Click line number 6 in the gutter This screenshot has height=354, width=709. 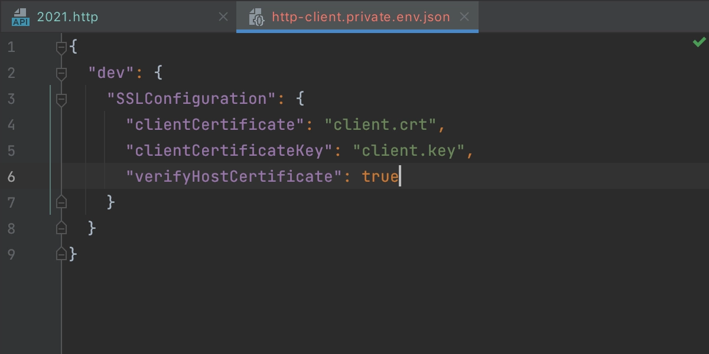tap(11, 177)
